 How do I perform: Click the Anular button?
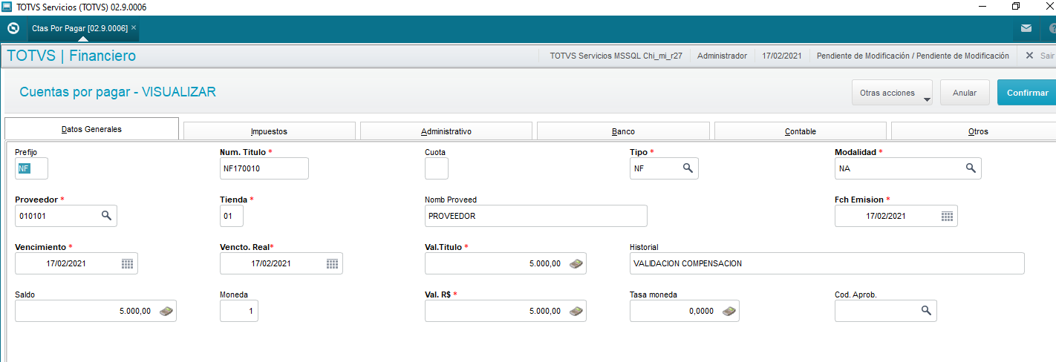click(965, 93)
